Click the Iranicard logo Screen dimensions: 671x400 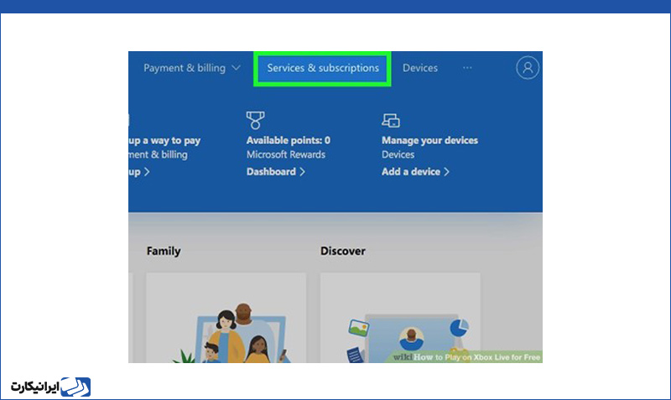coord(50,387)
